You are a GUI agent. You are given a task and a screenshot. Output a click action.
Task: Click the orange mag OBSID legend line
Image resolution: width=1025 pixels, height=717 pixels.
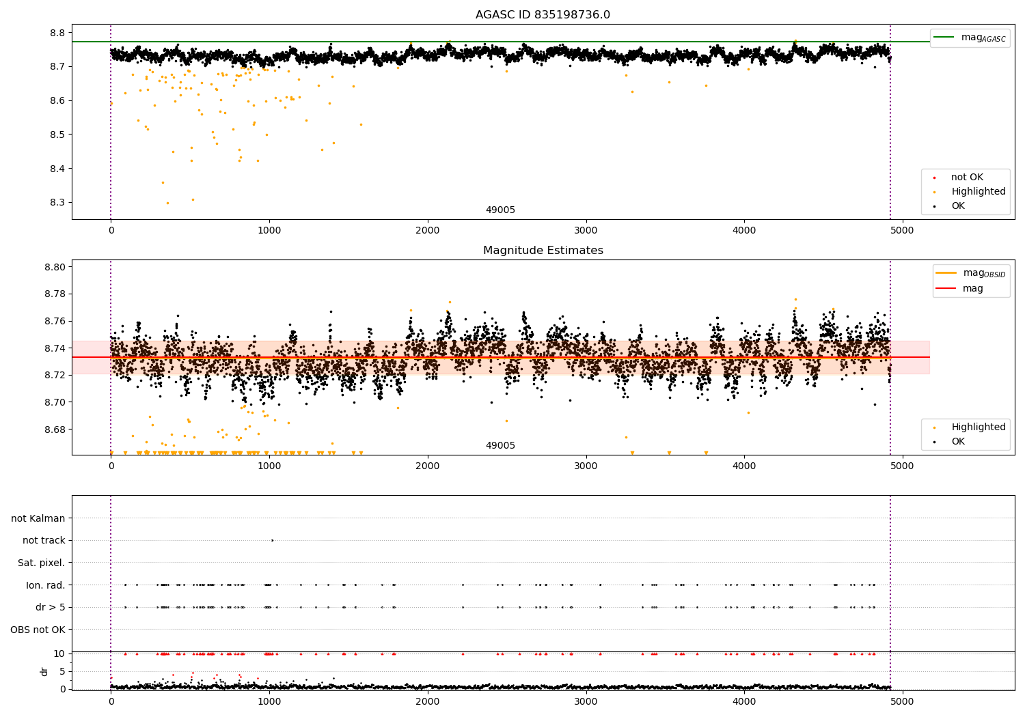coord(946,273)
